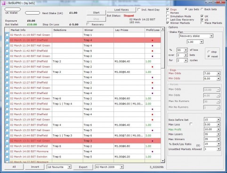
Task: Select the 02 March 13:44 BST Sheffield row
Action: pyautogui.click(x=83, y=135)
